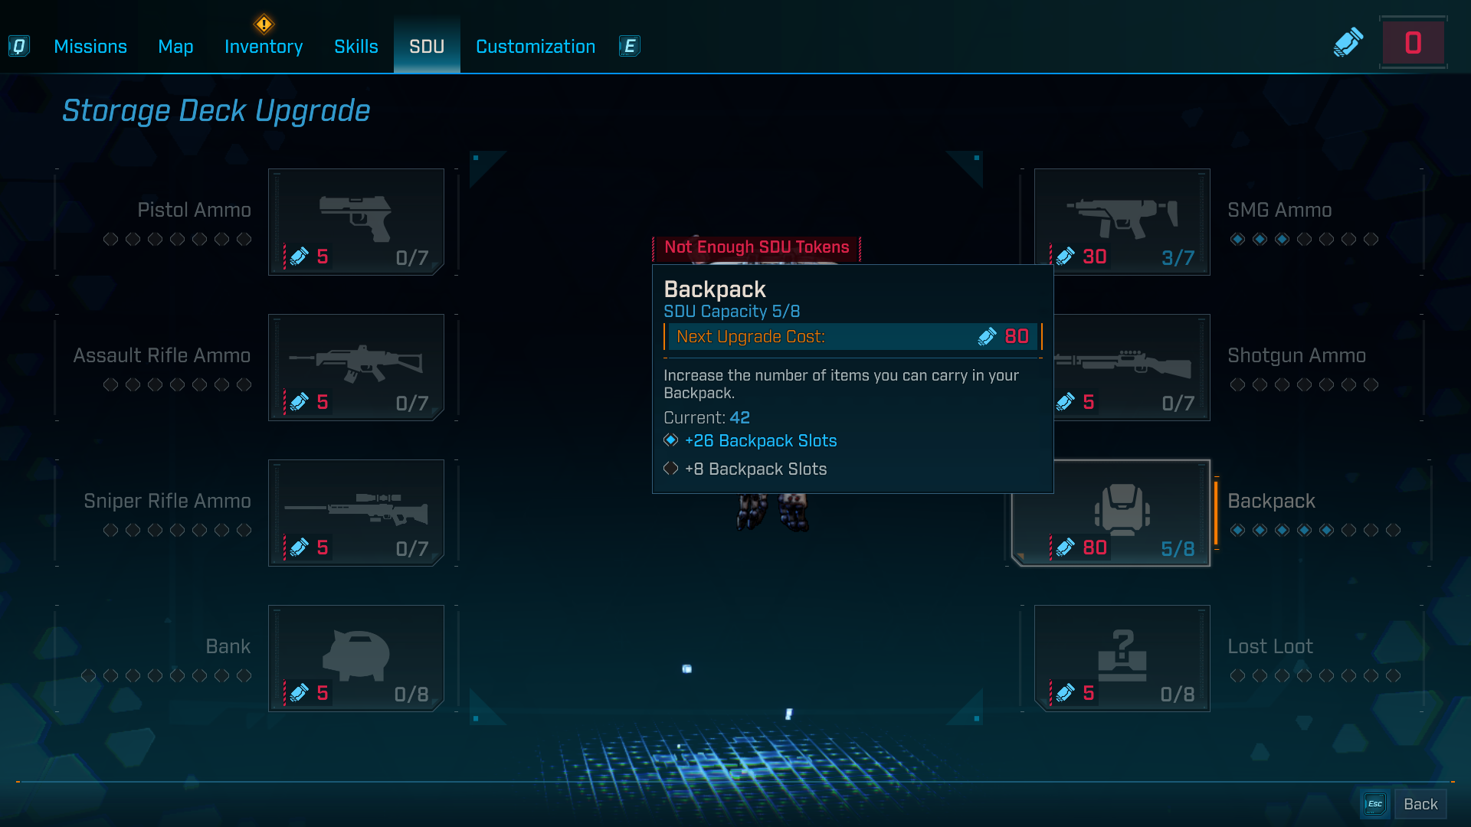Click the first capacity diamond under Pistol Ammo
The height and width of the screenshot is (827, 1471).
tap(110, 239)
